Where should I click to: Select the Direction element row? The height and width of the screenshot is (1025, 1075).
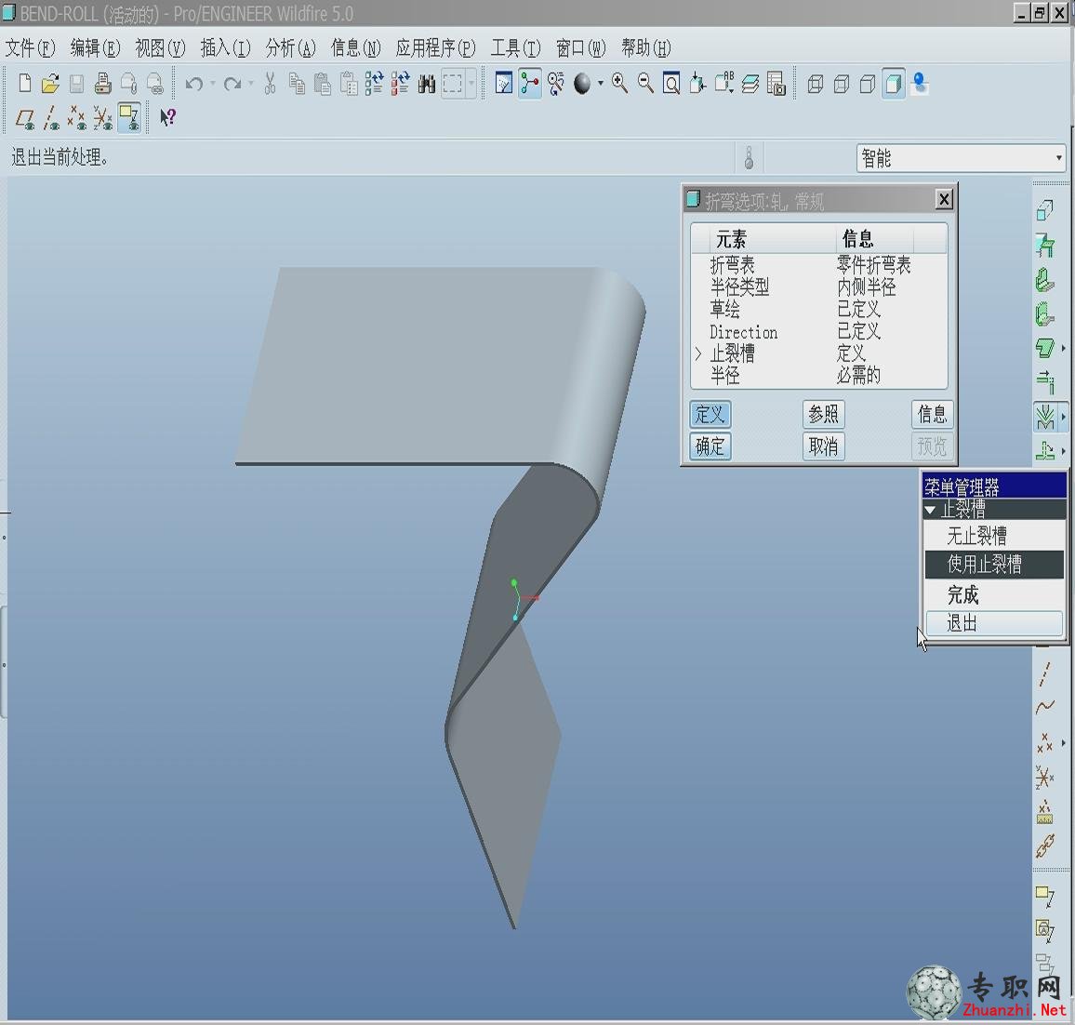(x=819, y=332)
